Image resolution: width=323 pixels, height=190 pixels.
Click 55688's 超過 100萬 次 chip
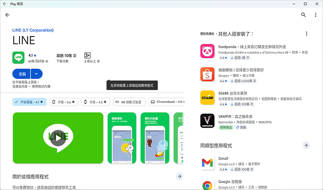tap(242, 105)
